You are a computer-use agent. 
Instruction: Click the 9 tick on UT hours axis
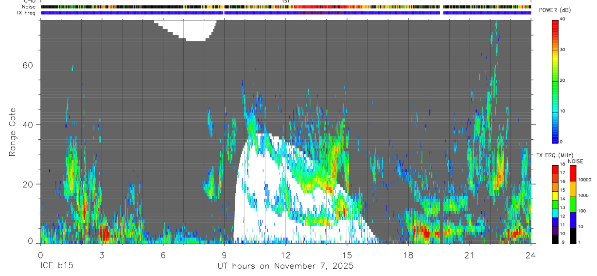[224, 255]
